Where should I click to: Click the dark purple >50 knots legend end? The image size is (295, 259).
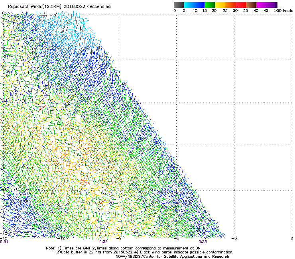coord(276,5)
